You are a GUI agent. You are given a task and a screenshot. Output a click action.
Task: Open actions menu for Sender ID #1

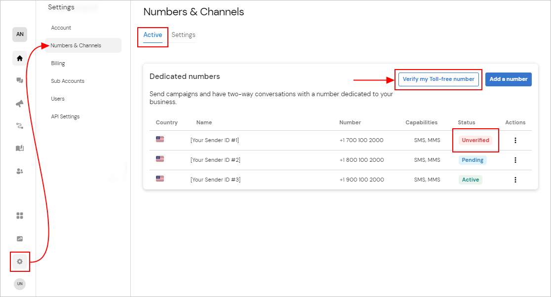(x=515, y=140)
